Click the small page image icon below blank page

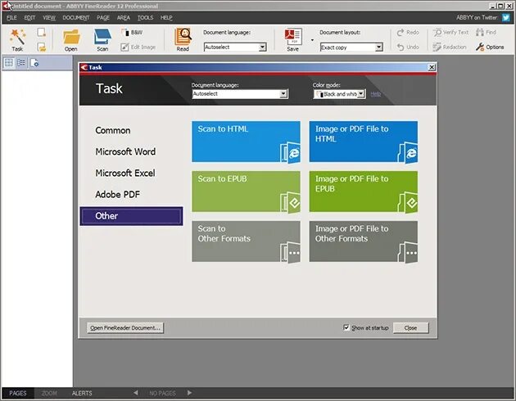42,47
